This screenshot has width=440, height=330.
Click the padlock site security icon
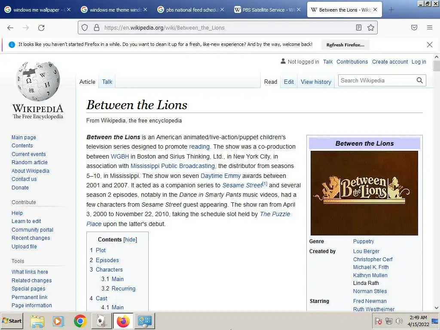click(x=97, y=27)
